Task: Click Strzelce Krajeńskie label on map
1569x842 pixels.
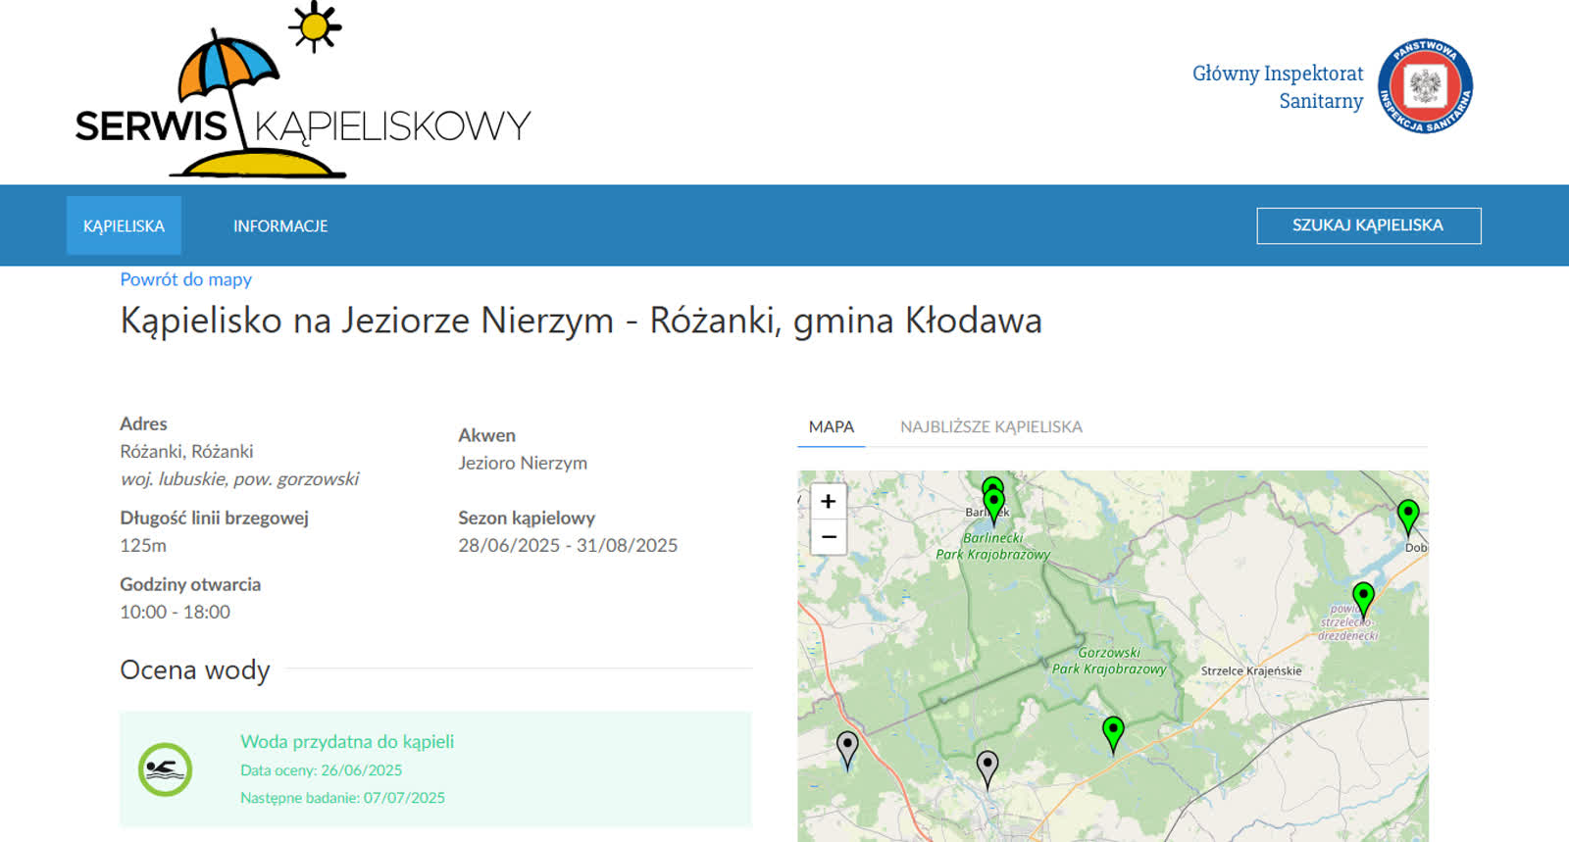Action: (1251, 671)
